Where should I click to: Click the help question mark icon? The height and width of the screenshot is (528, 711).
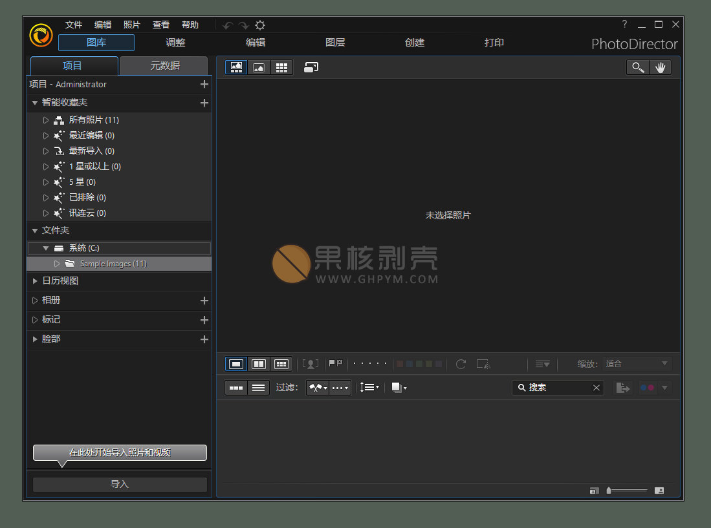[x=624, y=24]
